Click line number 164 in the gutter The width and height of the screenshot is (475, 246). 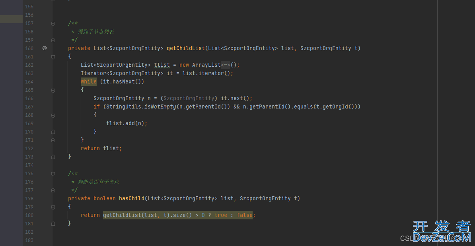pos(29,82)
